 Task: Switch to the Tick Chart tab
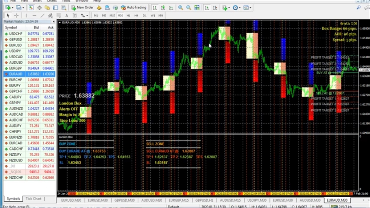34,199
